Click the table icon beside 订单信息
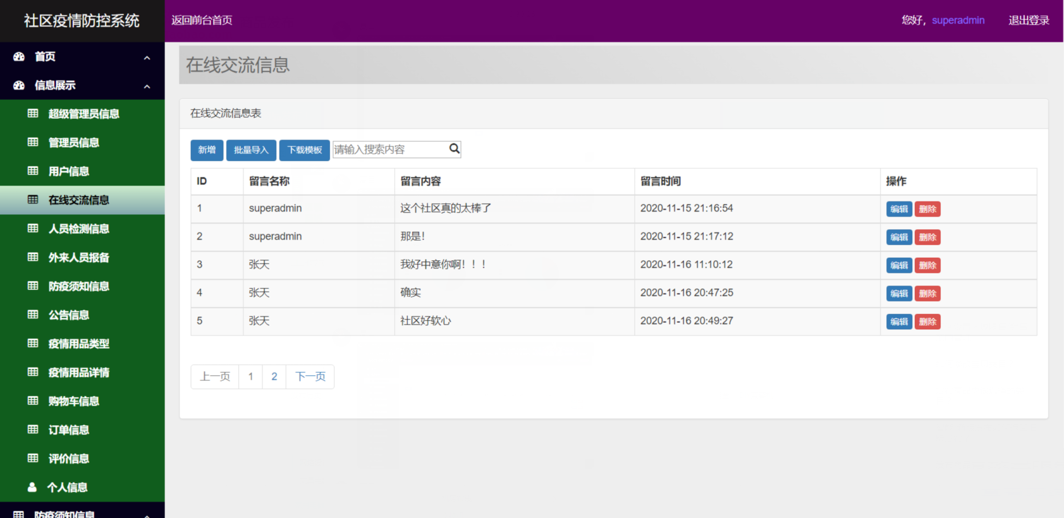The width and height of the screenshot is (1064, 518). [x=33, y=430]
